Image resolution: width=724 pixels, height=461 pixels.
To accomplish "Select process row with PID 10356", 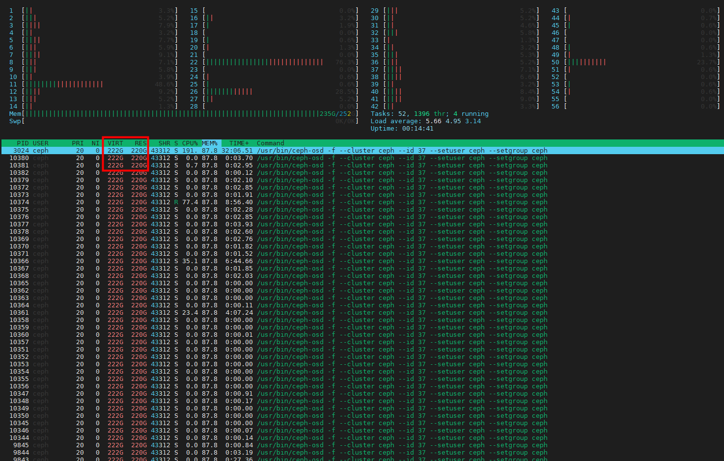I will (362, 386).
